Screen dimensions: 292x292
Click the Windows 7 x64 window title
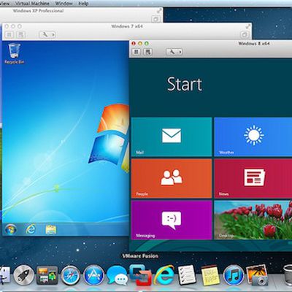[x=127, y=26]
